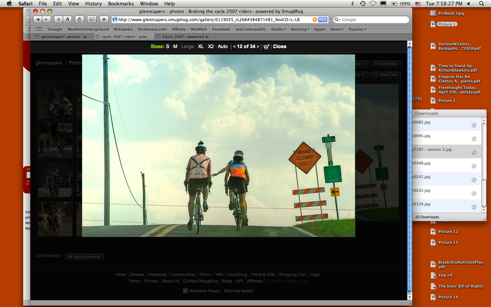The image size is (491, 307).
Task: Choose size X2 for the photo
Action: [x=211, y=46]
